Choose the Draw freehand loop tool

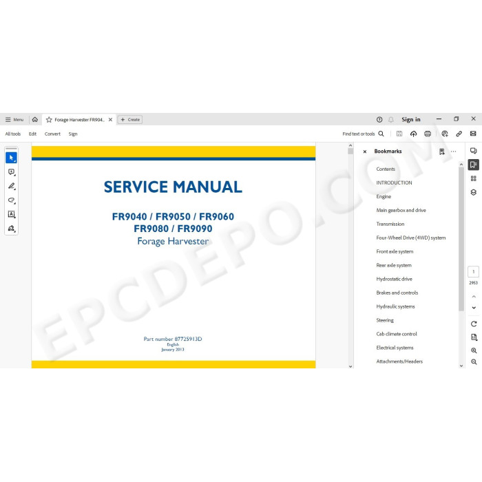click(x=12, y=200)
